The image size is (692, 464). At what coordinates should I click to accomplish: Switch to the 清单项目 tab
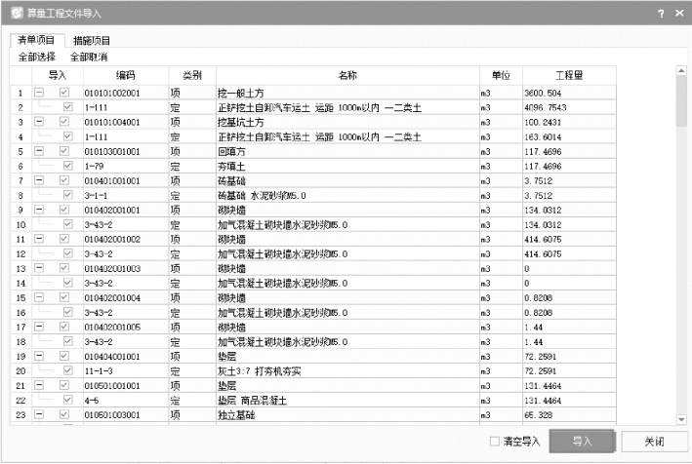click(x=37, y=40)
